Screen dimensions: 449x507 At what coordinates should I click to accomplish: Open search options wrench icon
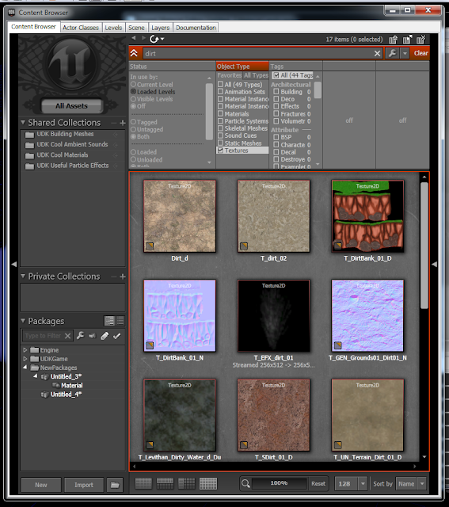tap(392, 53)
